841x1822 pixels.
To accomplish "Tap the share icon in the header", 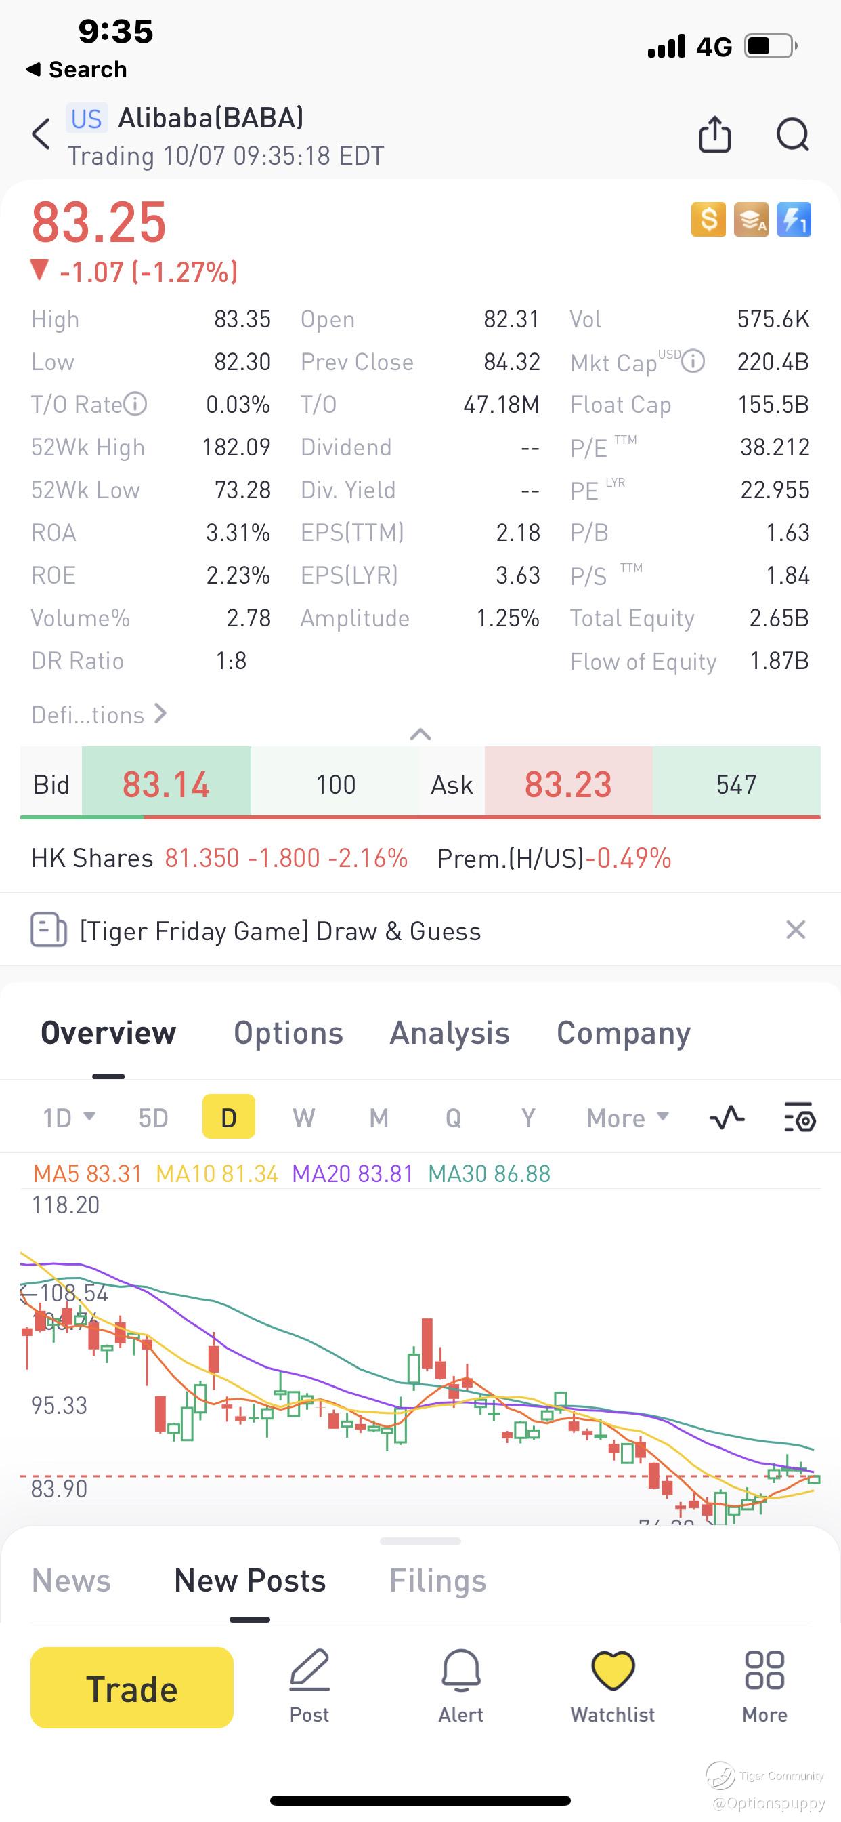I will pyautogui.click(x=714, y=134).
